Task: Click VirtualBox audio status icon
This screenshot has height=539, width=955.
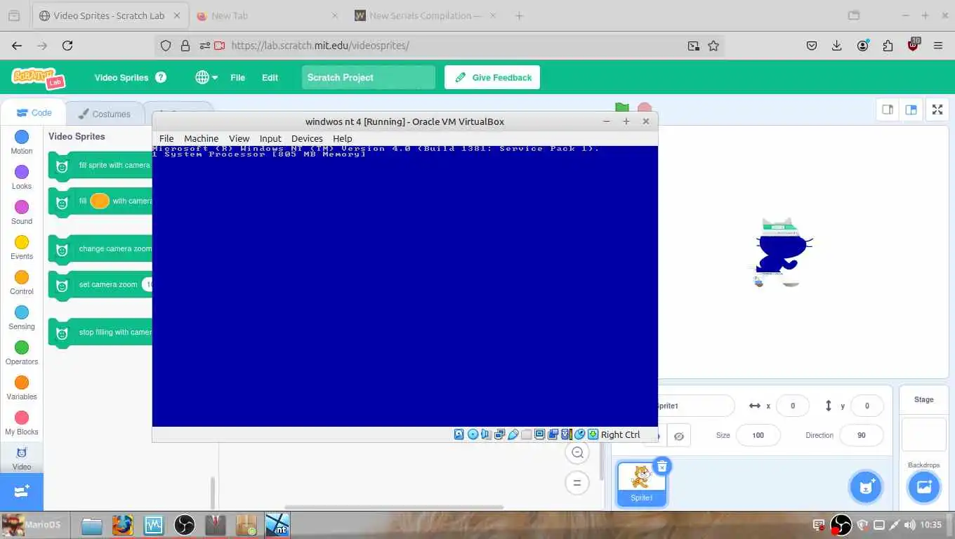Action: click(x=486, y=434)
